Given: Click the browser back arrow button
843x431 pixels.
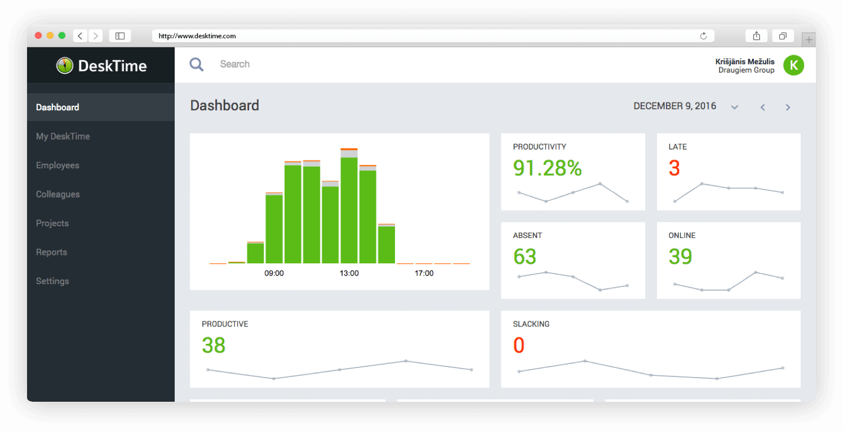Looking at the screenshot, I should click(x=80, y=36).
